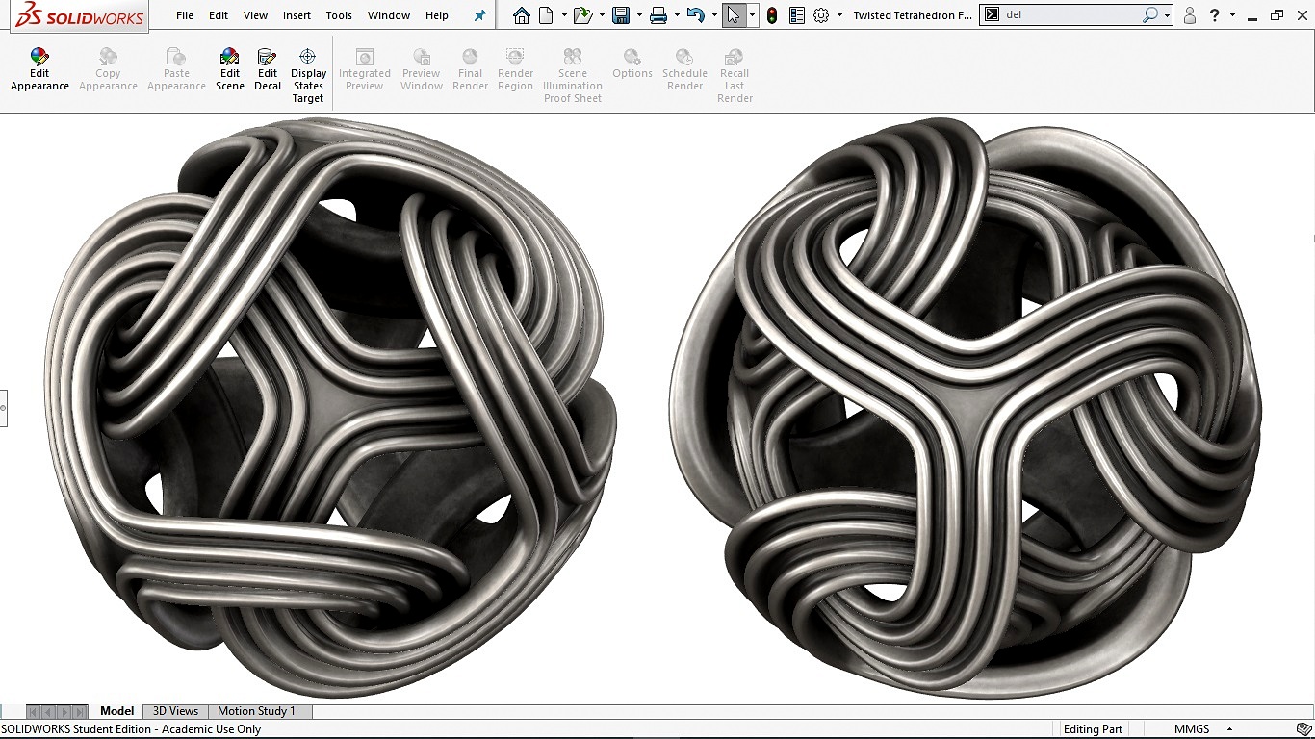
Task: Launch the Final Render
Action: (x=470, y=69)
